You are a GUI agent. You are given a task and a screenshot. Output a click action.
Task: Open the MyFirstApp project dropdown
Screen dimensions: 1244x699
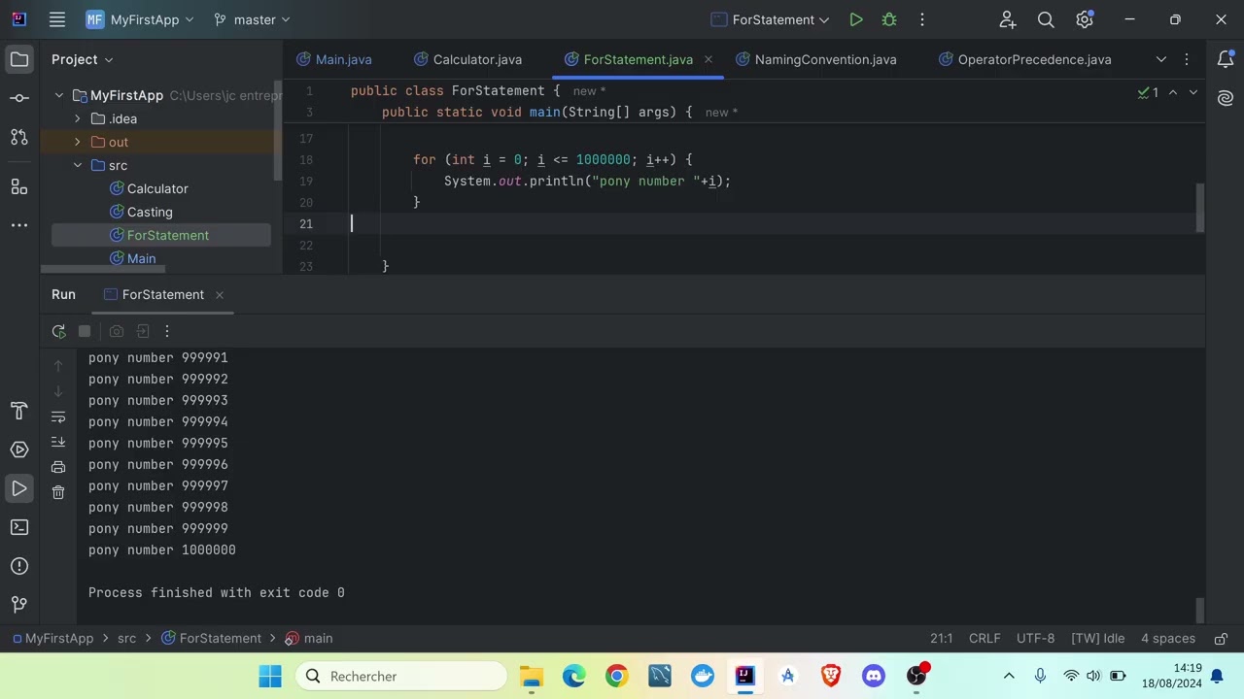point(140,19)
